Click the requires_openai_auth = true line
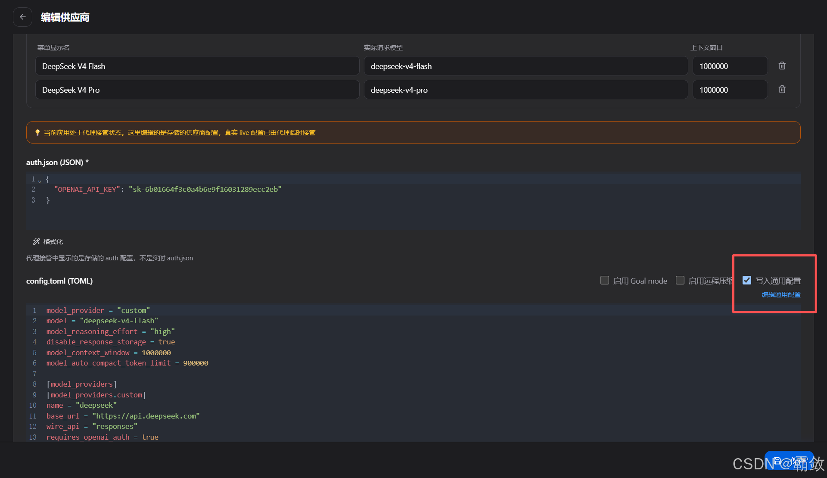This screenshot has width=827, height=478. [x=103, y=437]
